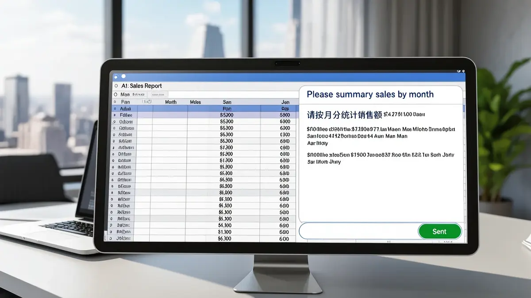Click the small icon beside the 'Fan' header
The image size is (531, 298).
pyautogui.click(x=147, y=102)
